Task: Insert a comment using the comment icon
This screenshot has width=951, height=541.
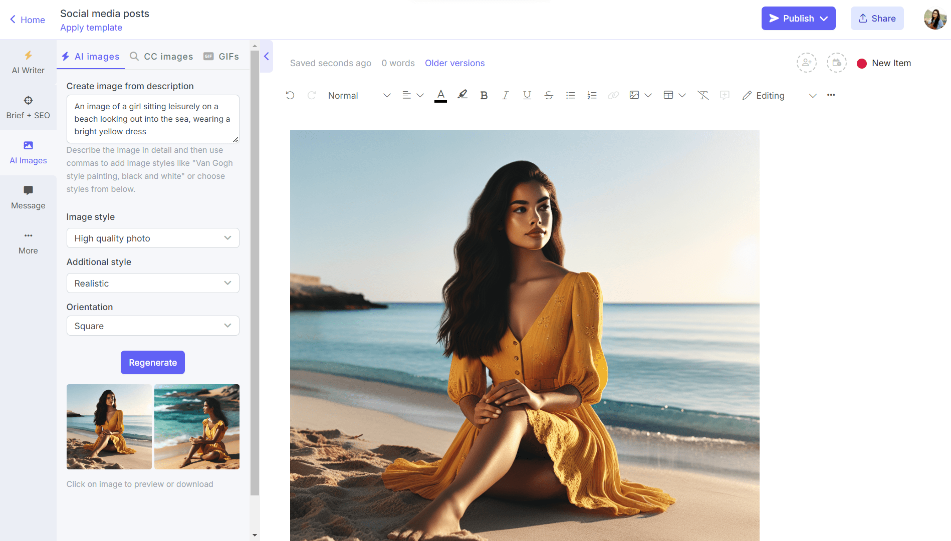Action: click(x=725, y=95)
